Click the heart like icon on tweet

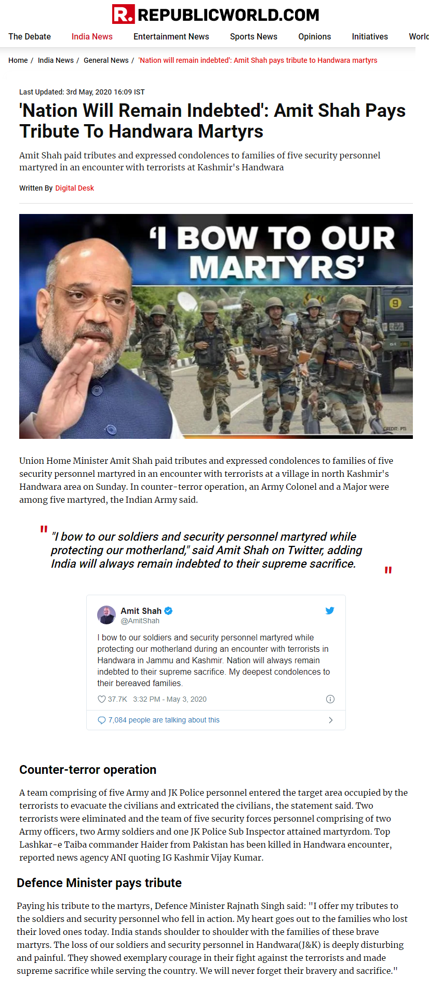pos(102,699)
